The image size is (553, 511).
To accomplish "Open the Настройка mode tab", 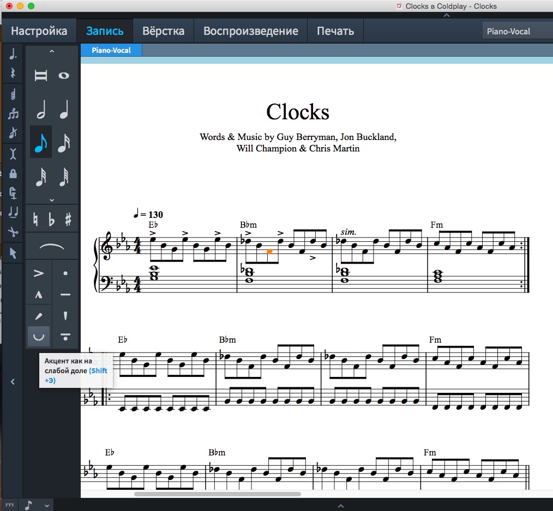I will click(39, 31).
